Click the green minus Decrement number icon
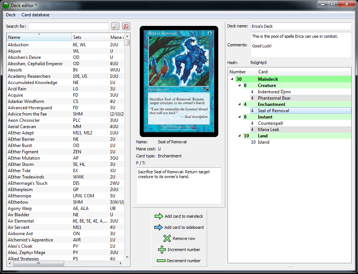 coord(161,261)
